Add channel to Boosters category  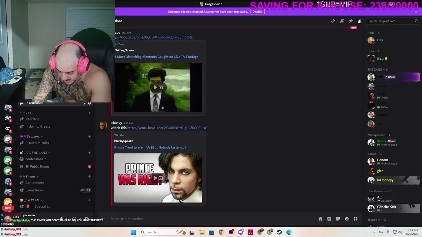89,137
